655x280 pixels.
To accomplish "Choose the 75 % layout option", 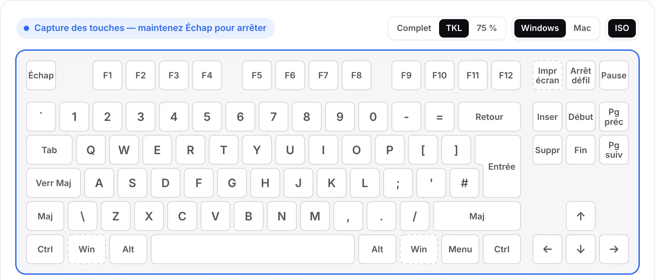I will 486,28.
